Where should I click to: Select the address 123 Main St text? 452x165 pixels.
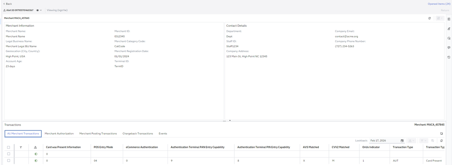[x=247, y=56]
